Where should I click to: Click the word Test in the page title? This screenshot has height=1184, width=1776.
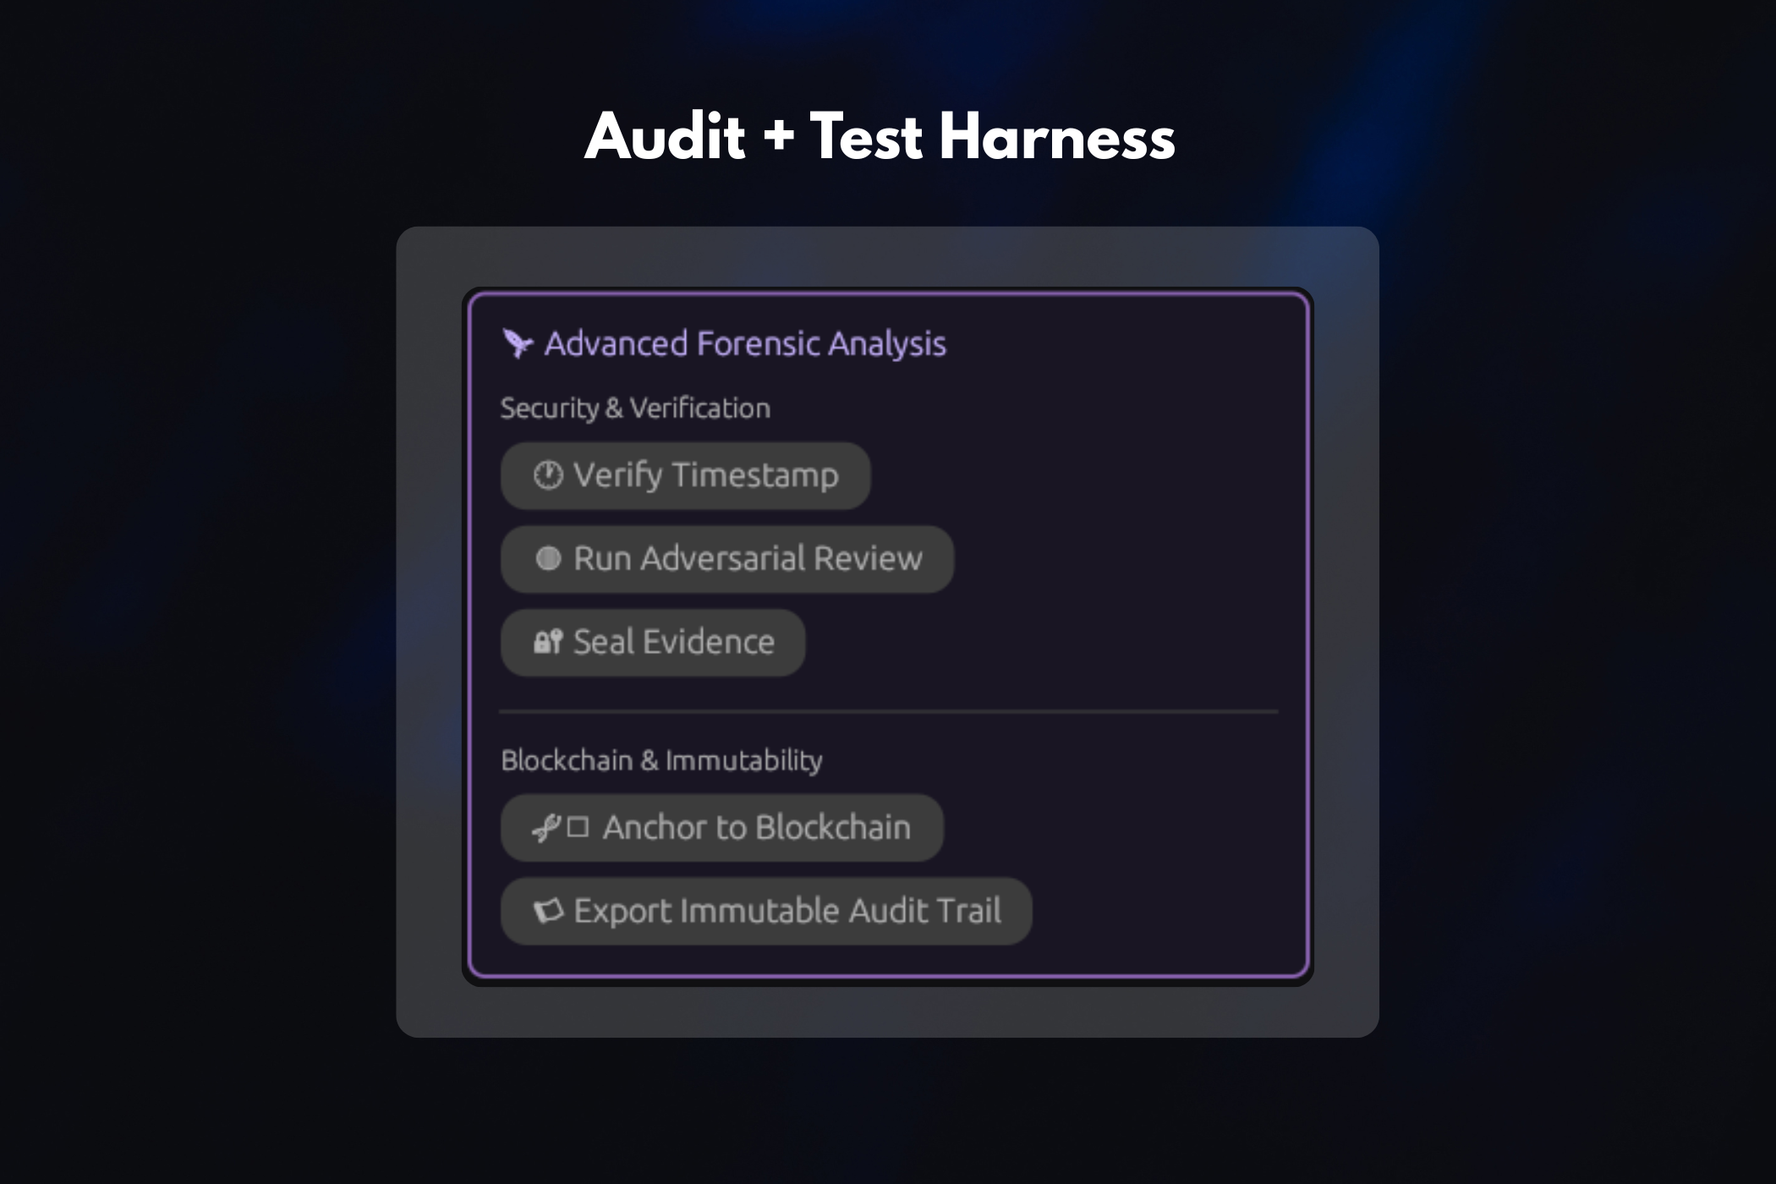click(x=865, y=137)
